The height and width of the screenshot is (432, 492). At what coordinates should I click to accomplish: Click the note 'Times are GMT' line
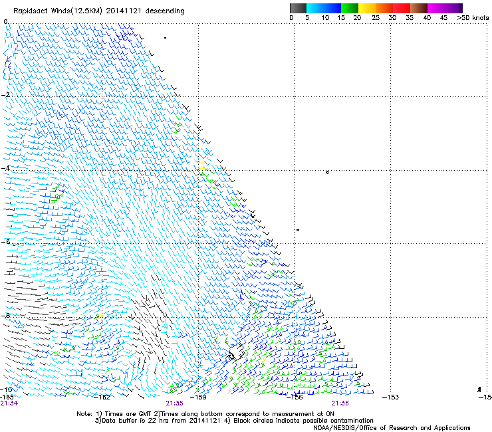click(x=205, y=414)
